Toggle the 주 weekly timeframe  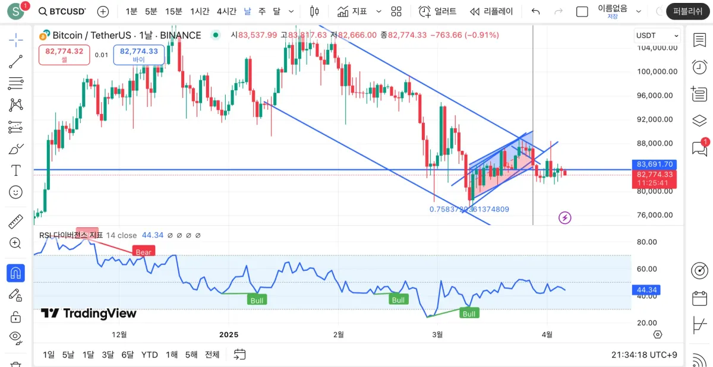pos(262,11)
